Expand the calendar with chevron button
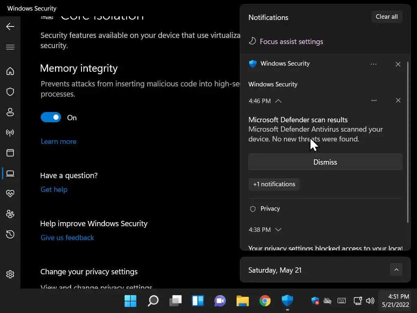This screenshot has height=313, width=417. 396,270
